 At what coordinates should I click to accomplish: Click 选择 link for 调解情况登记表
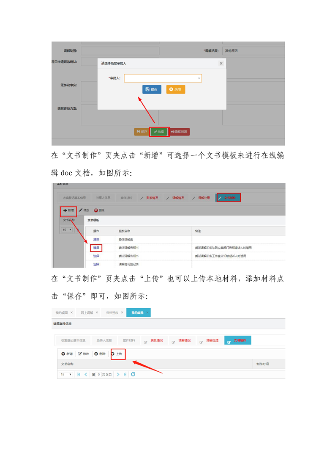(96, 264)
